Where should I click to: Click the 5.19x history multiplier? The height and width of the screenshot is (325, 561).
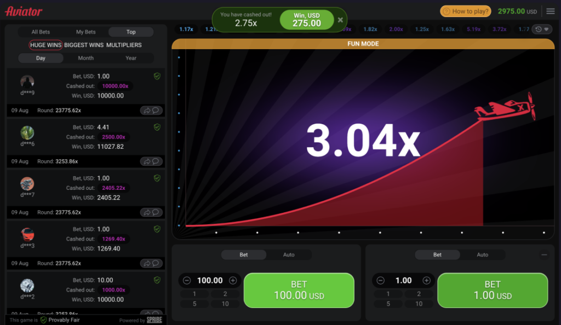click(x=473, y=30)
